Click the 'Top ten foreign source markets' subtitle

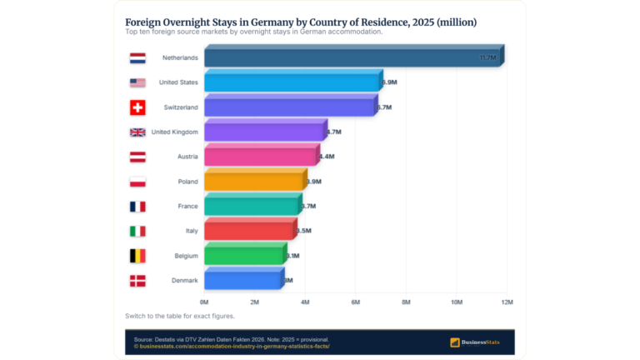point(254,32)
